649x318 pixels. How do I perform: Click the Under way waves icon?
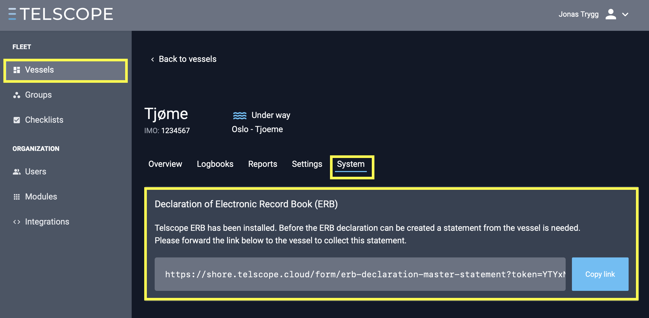(x=240, y=115)
